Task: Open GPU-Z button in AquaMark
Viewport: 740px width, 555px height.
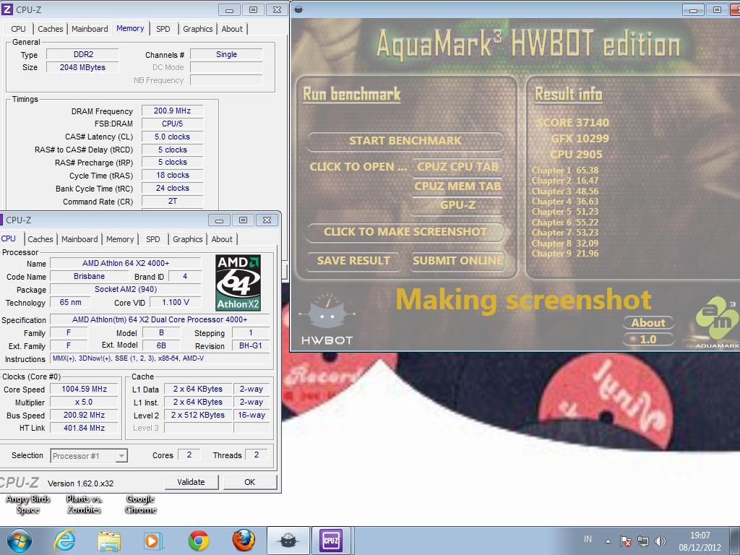Action: pyautogui.click(x=457, y=205)
